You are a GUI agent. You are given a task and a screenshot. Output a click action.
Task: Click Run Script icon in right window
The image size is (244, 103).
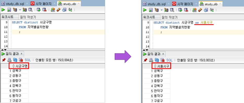tap(151, 10)
